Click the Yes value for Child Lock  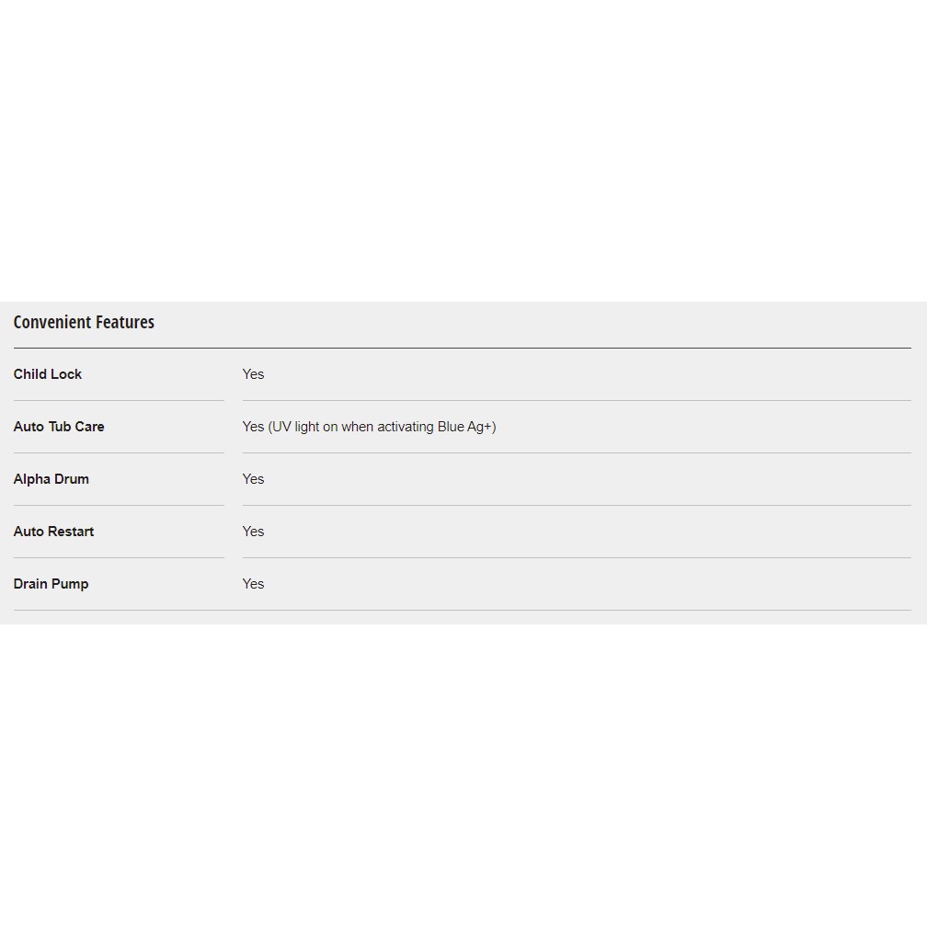253,374
